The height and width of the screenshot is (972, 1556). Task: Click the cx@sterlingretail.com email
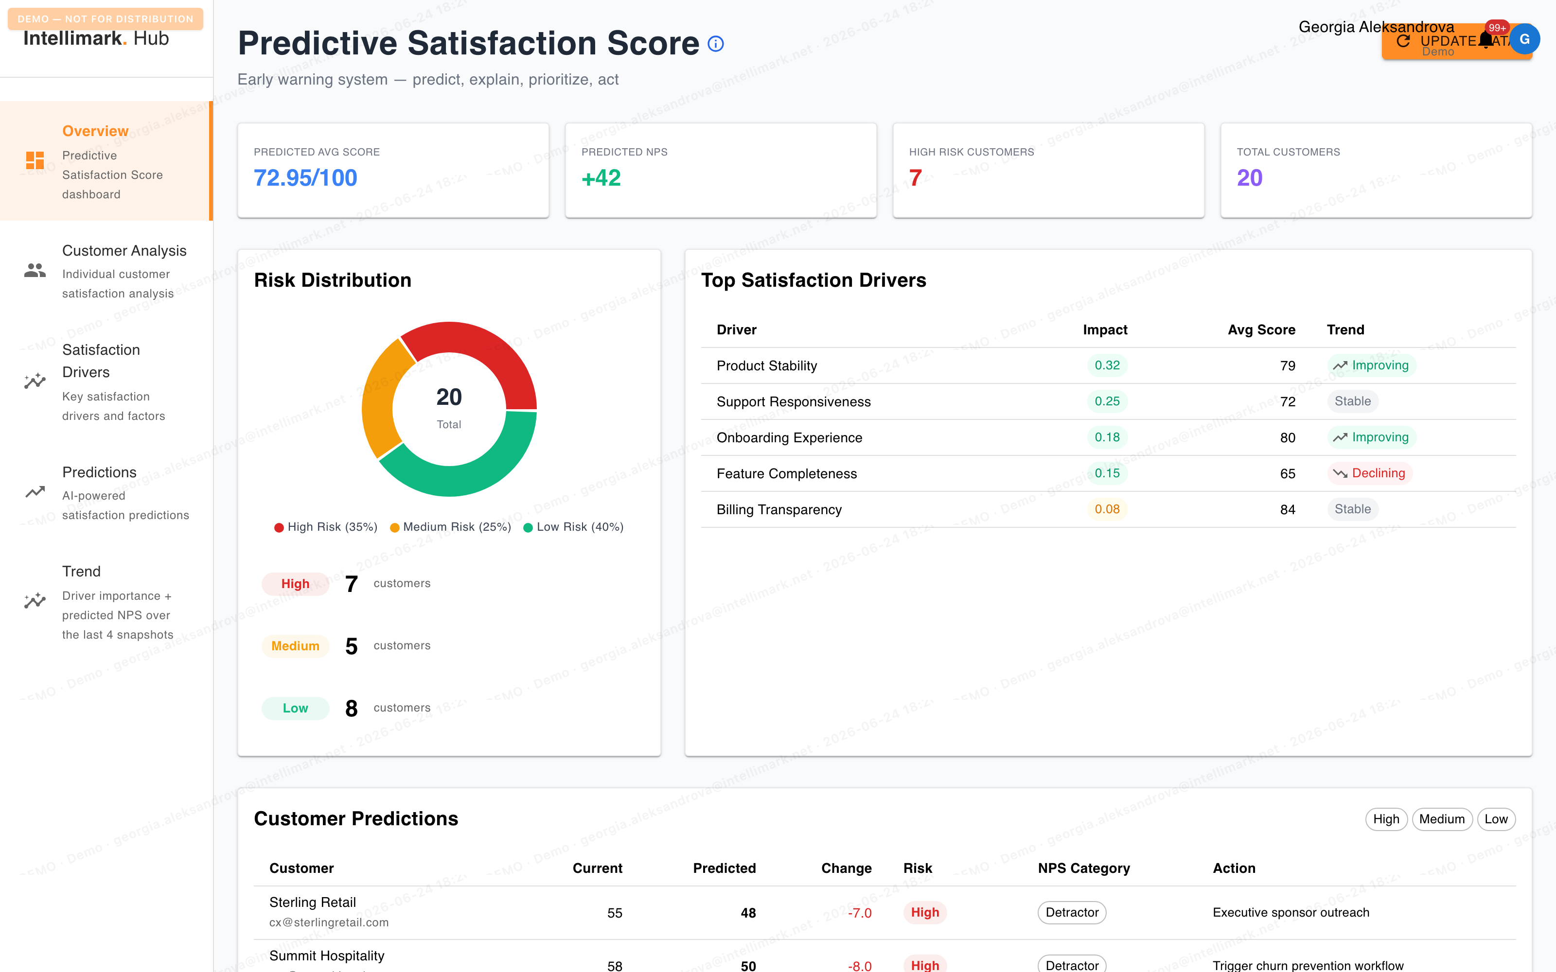pyautogui.click(x=329, y=922)
